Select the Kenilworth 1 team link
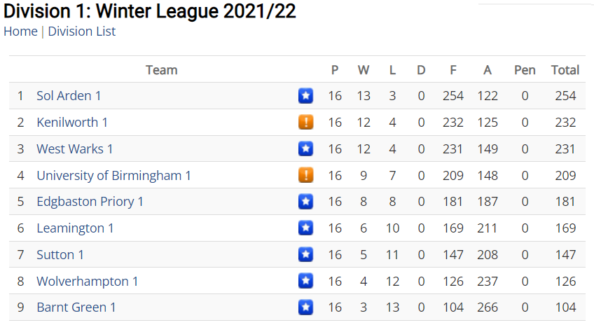Image resolution: width=594 pixels, height=325 pixels. pyautogui.click(x=72, y=123)
